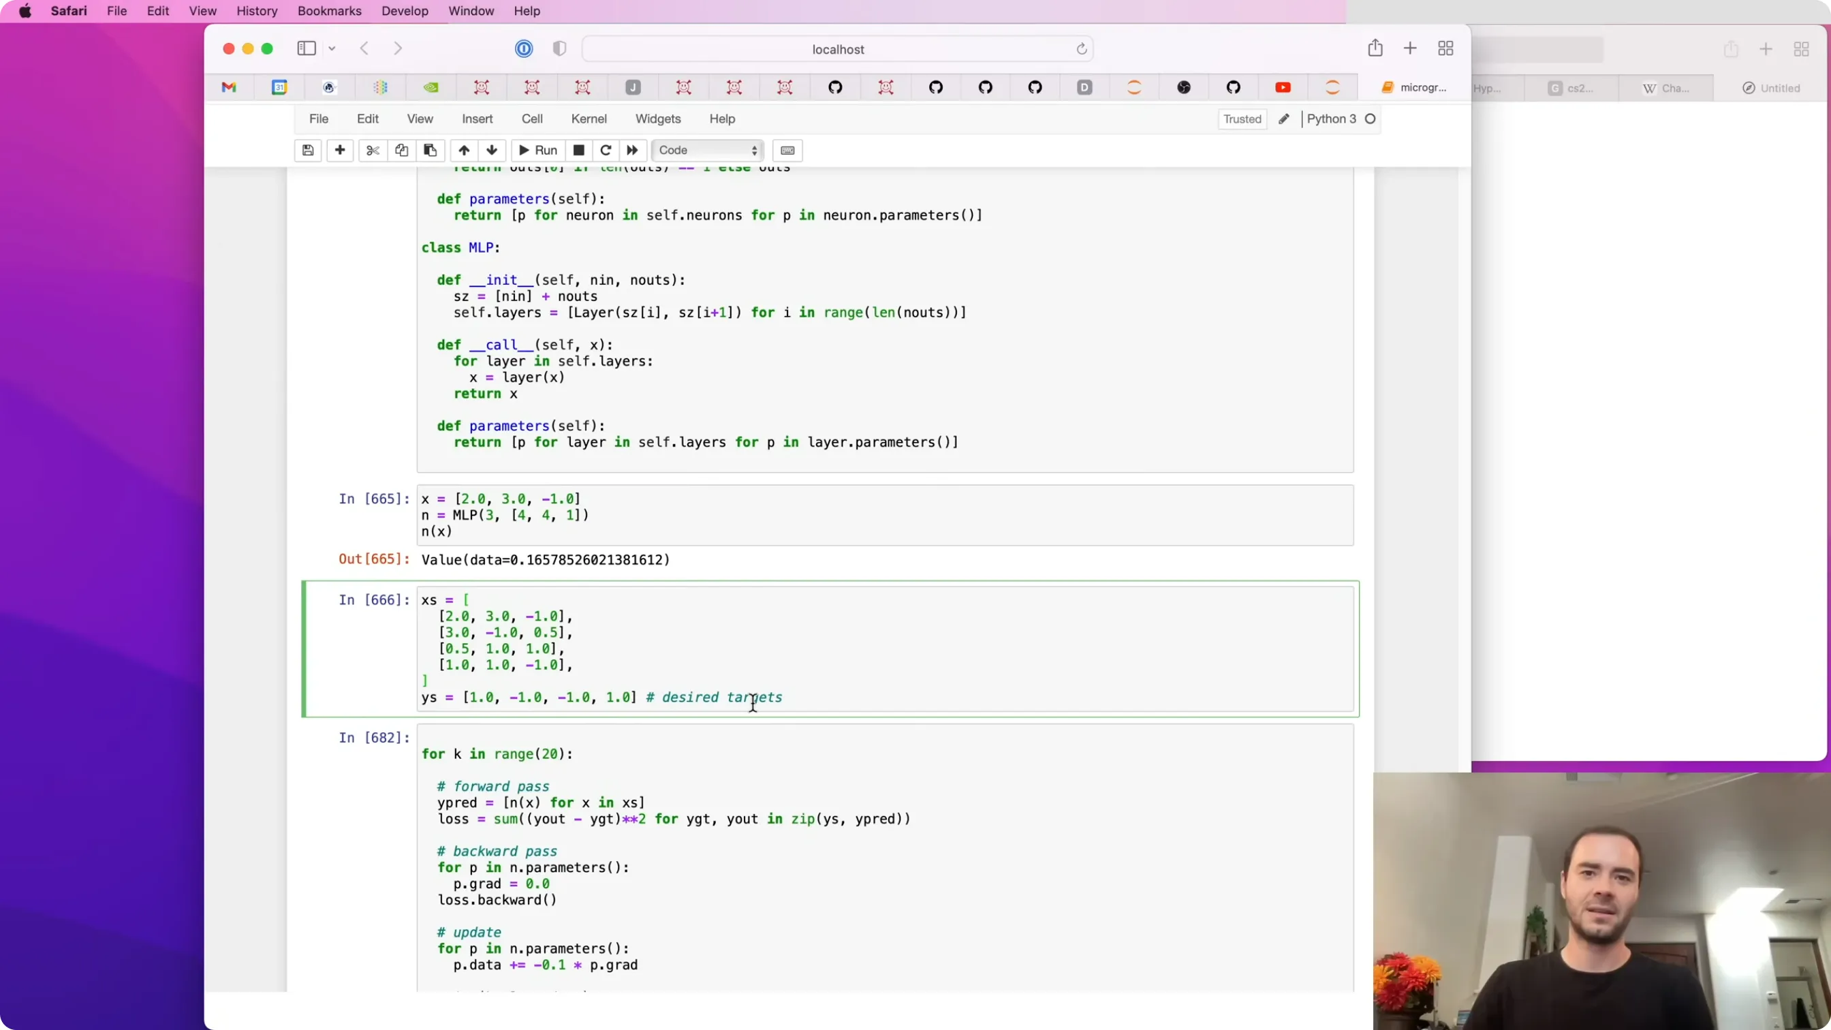Move selected cell up arrow
Image resolution: width=1831 pixels, height=1030 pixels.
[x=464, y=150]
